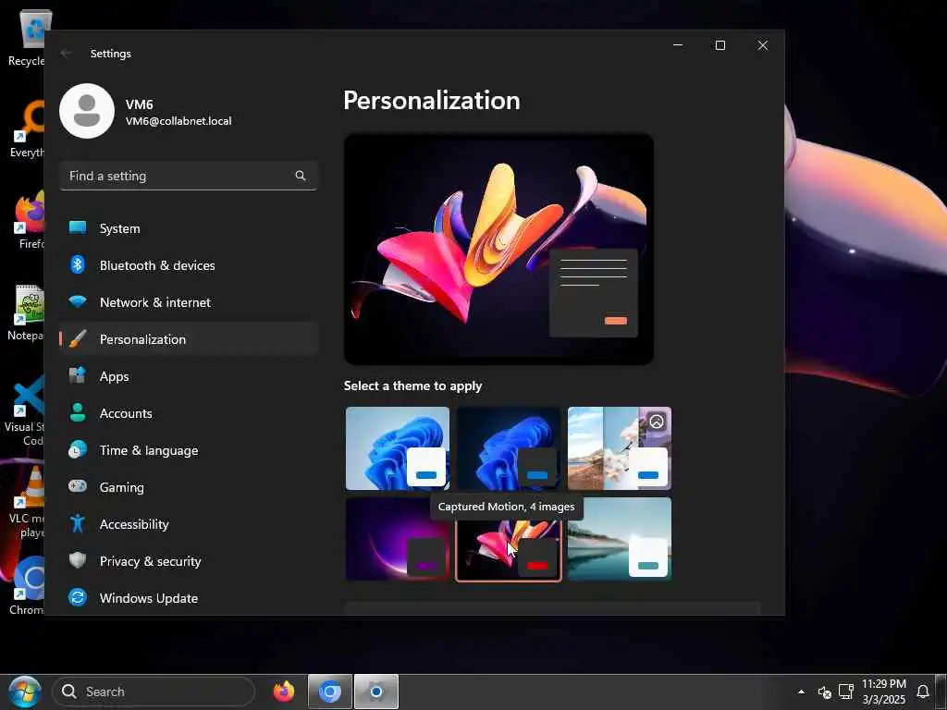Screen dimensions: 947x710
Task: Open the Chromium desktop shortcut
Action: pos(27,585)
